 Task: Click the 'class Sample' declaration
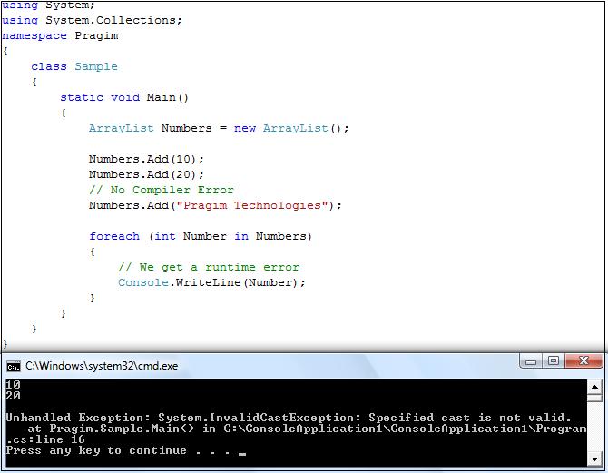click(x=74, y=66)
